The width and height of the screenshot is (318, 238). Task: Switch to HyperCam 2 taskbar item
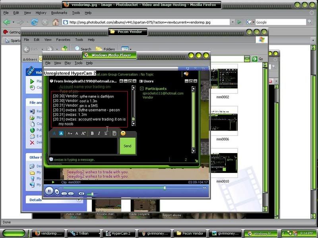tap(119, 233)
